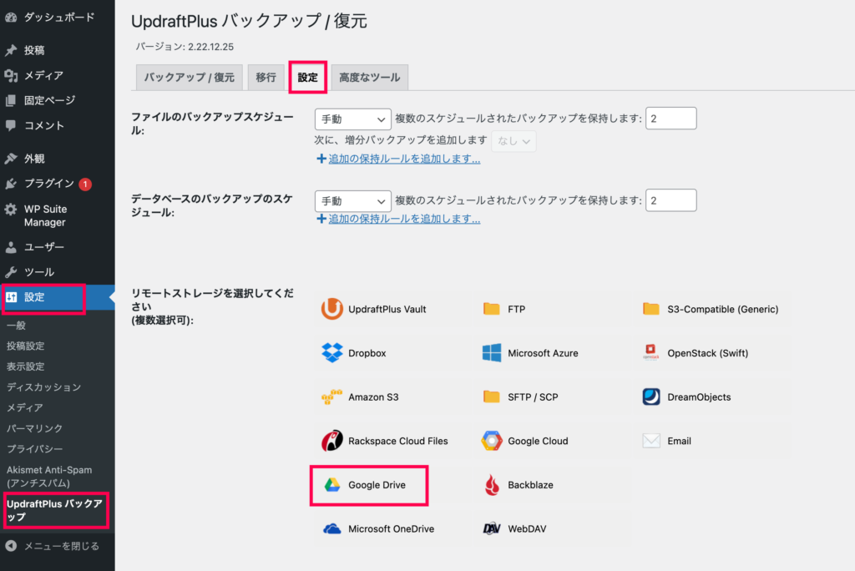
Task: Click the ツール wrench icon
Action: (x=11, y=272)
